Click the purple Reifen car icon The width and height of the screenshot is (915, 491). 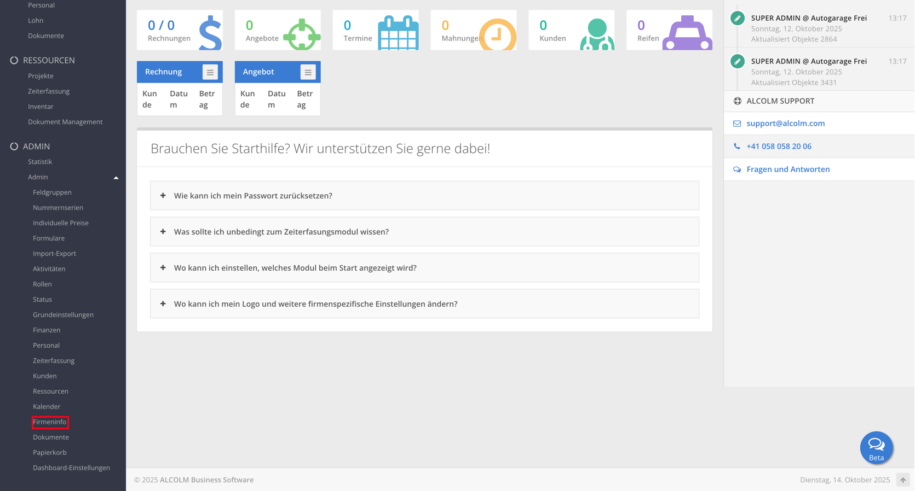coord(687,34)
